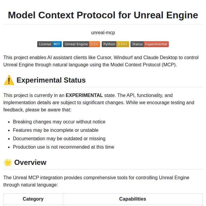Click the Category table column header

[33, 199]
